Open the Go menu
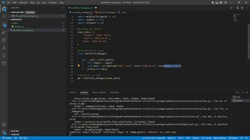250x140 pixels. coord(38,3)
